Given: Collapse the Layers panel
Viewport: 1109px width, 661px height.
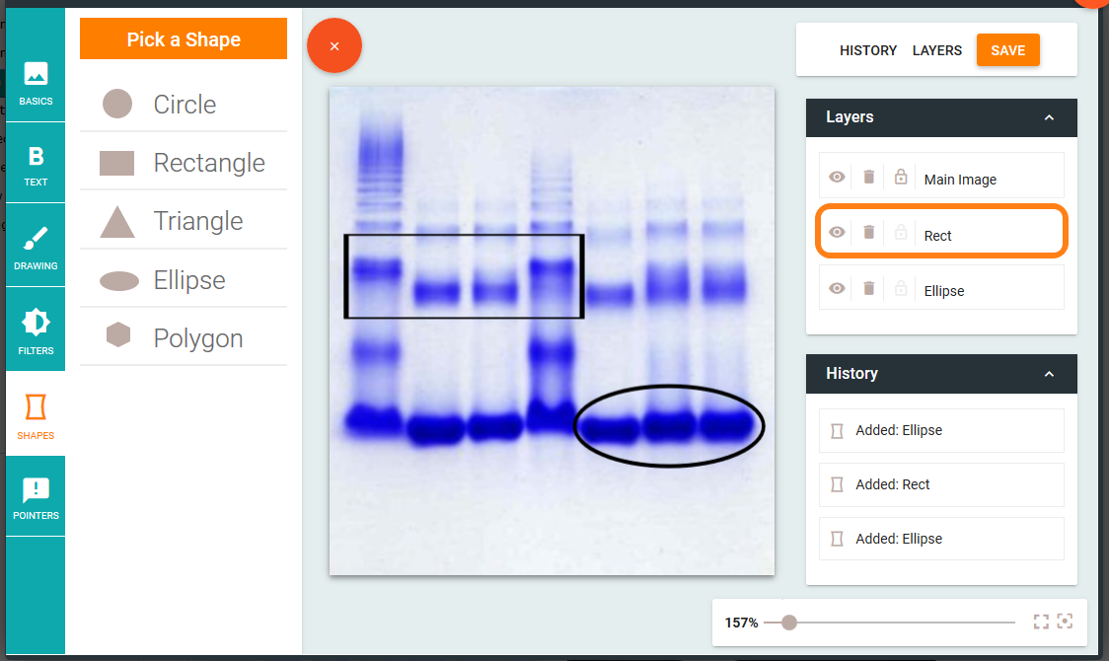Looking at the screenshot, I should 1049,117.
